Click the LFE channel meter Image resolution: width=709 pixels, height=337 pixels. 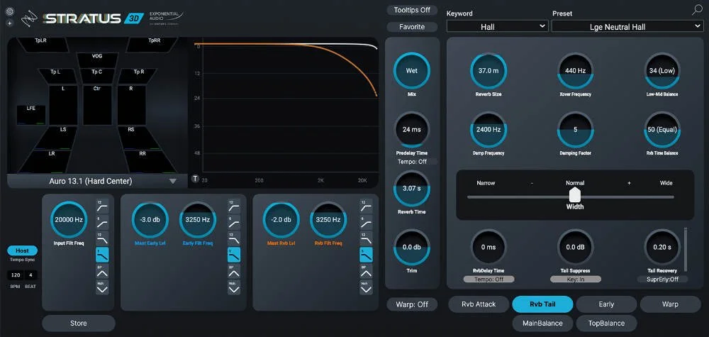30,115
